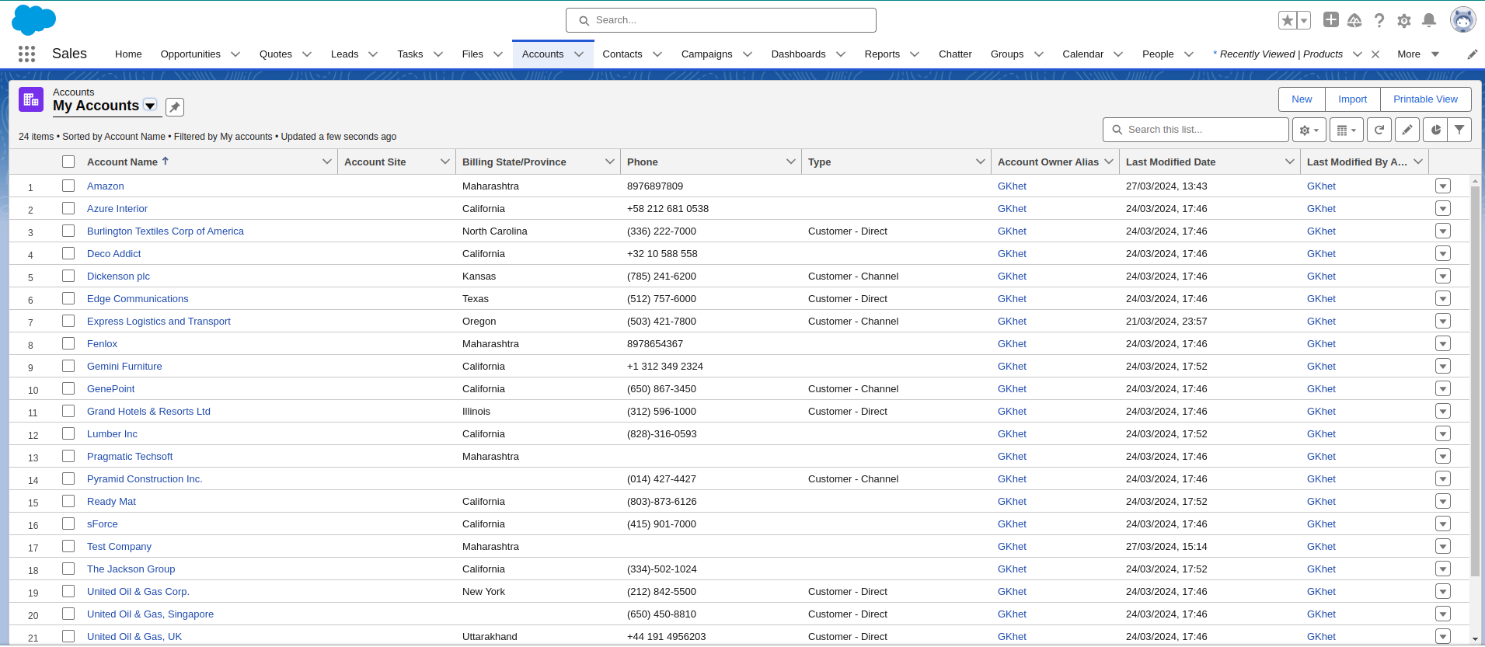This screenshot has height=647, width=1485.
Task: Click the Accounts object icon
Action: point(31,99)
